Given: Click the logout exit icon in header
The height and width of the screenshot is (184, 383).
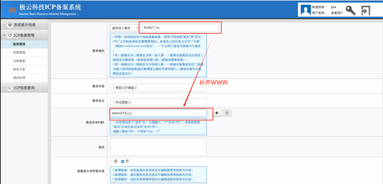Looking at the screenshot, I should (366, 10).
